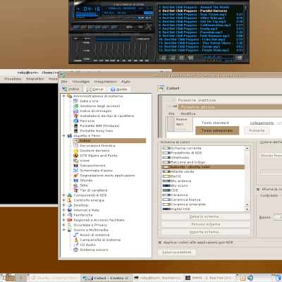This screenshot has height=282, width=282.
Task: Select BeOS color scheme
Action: point(203,176)
